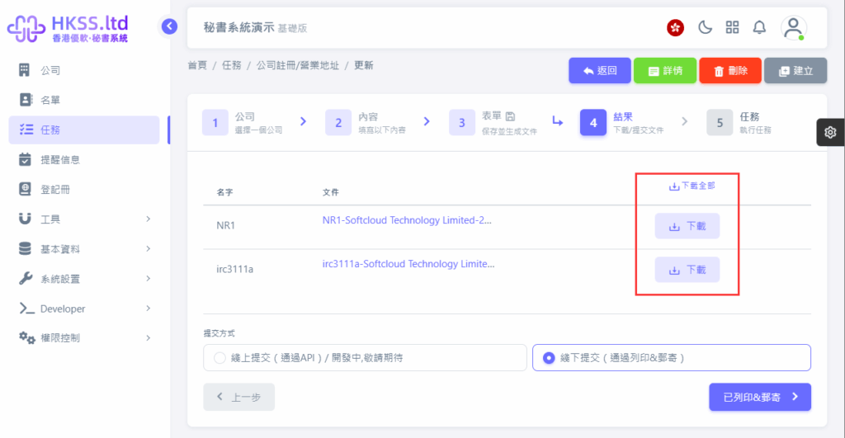Click the 名單 contact icon in sidebar

pyautogui.click(x=26, y=100)
